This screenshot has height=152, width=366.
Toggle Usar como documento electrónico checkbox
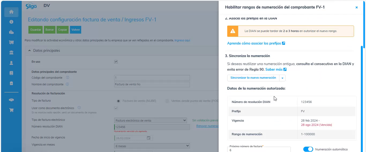point(116,108)
